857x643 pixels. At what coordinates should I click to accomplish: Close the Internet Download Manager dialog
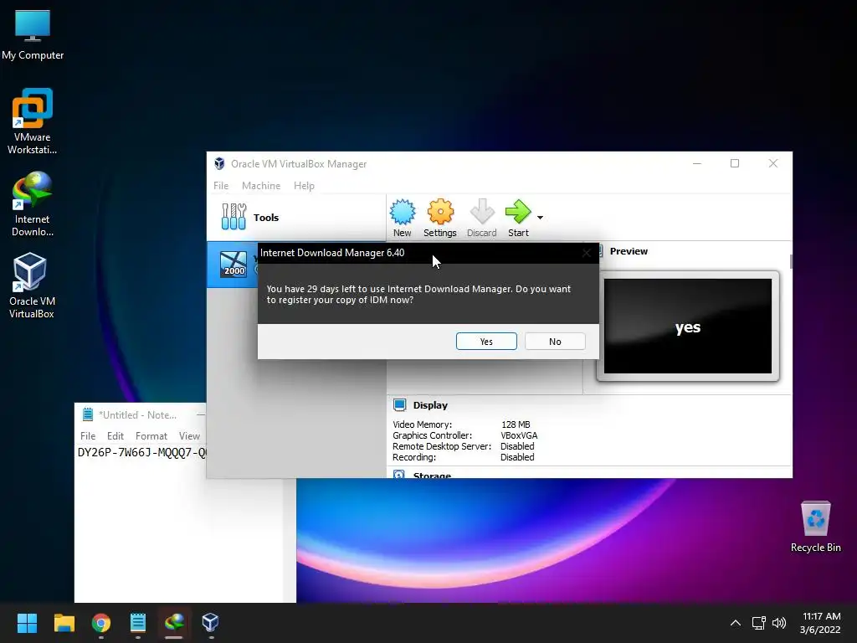click(587, 253)
